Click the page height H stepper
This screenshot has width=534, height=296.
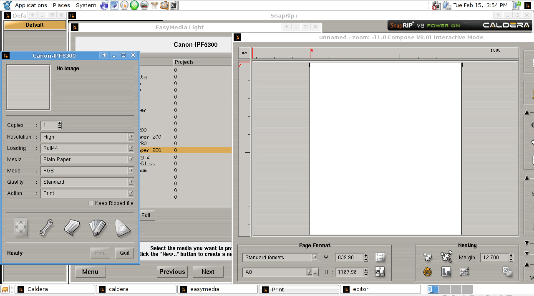point(366,272)
